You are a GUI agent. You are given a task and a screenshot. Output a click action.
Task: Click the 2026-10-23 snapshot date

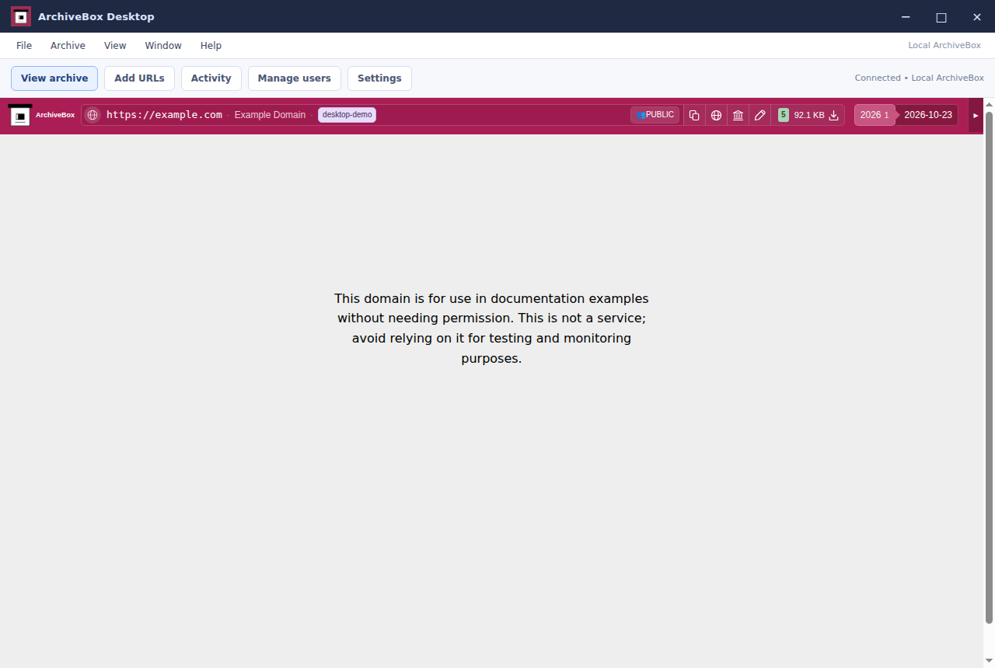928,115
